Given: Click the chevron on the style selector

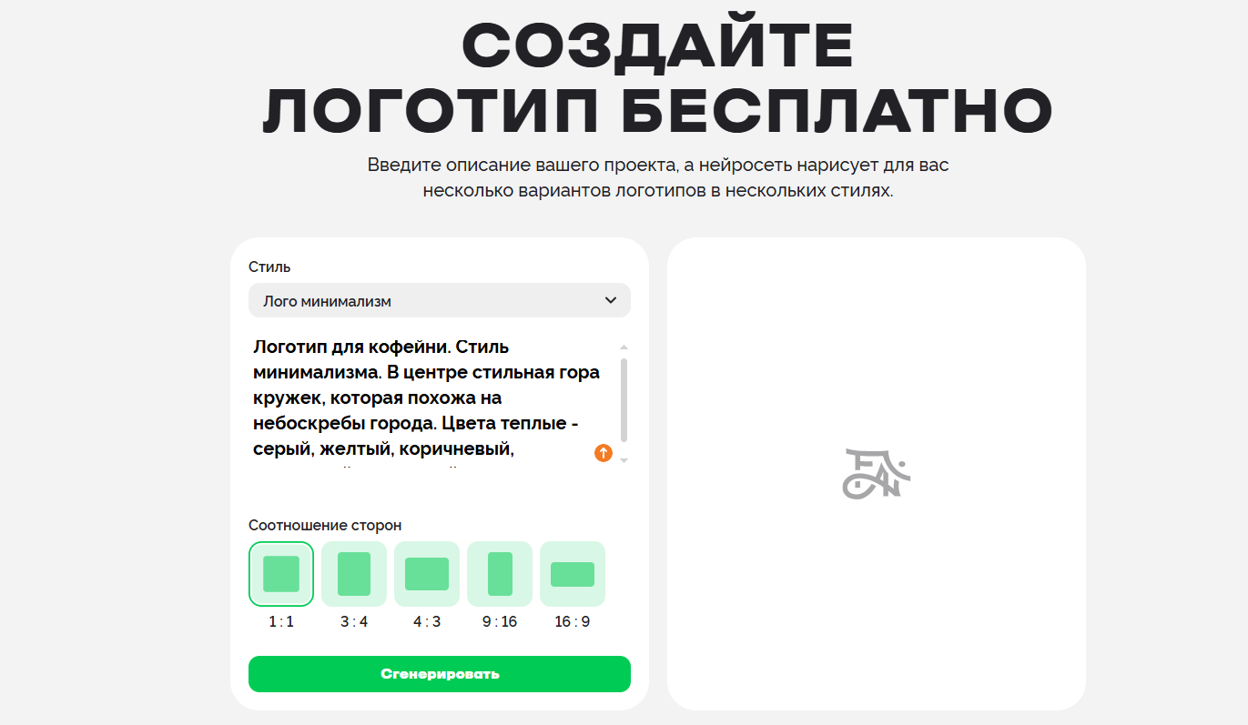Looking at the screenshot, I should pos(611,300).
